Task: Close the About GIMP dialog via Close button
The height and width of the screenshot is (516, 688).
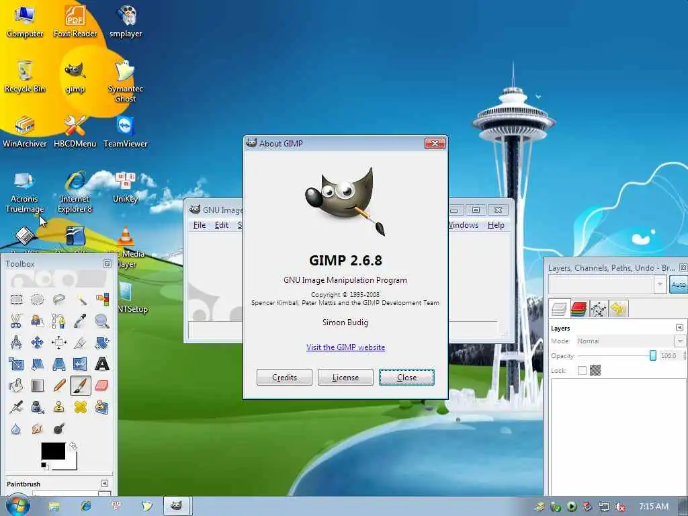Action: click(406, 378)
